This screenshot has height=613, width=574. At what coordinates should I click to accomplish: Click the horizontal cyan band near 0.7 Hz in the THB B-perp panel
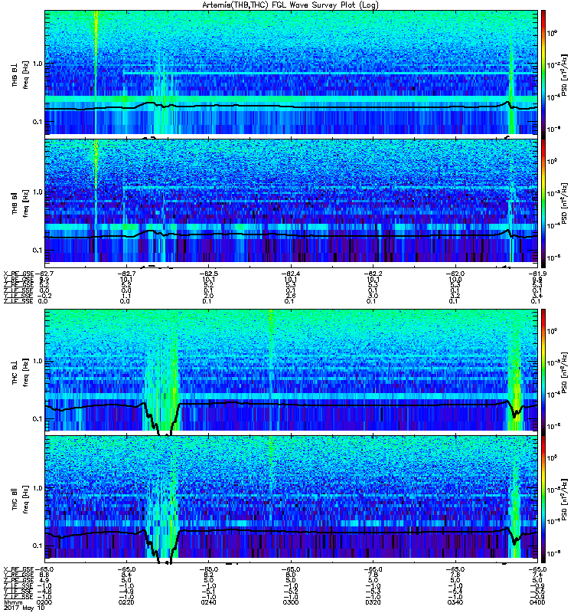pyautogui.click(x=330, y=73)
